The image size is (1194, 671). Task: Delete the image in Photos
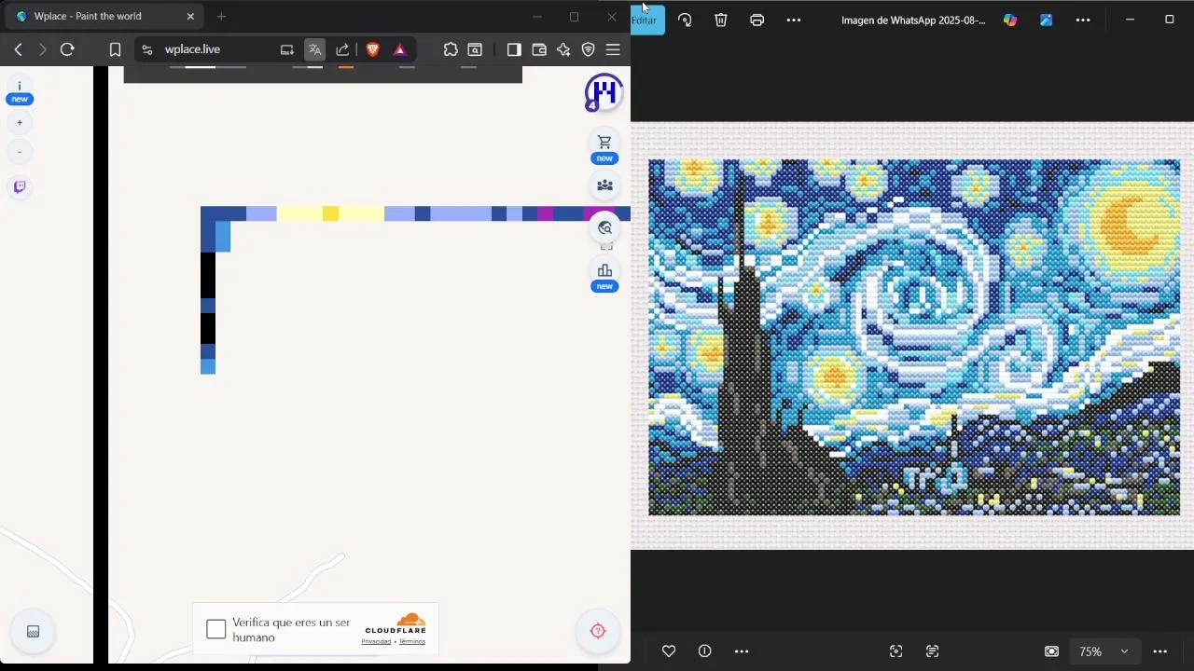(721, 20)
